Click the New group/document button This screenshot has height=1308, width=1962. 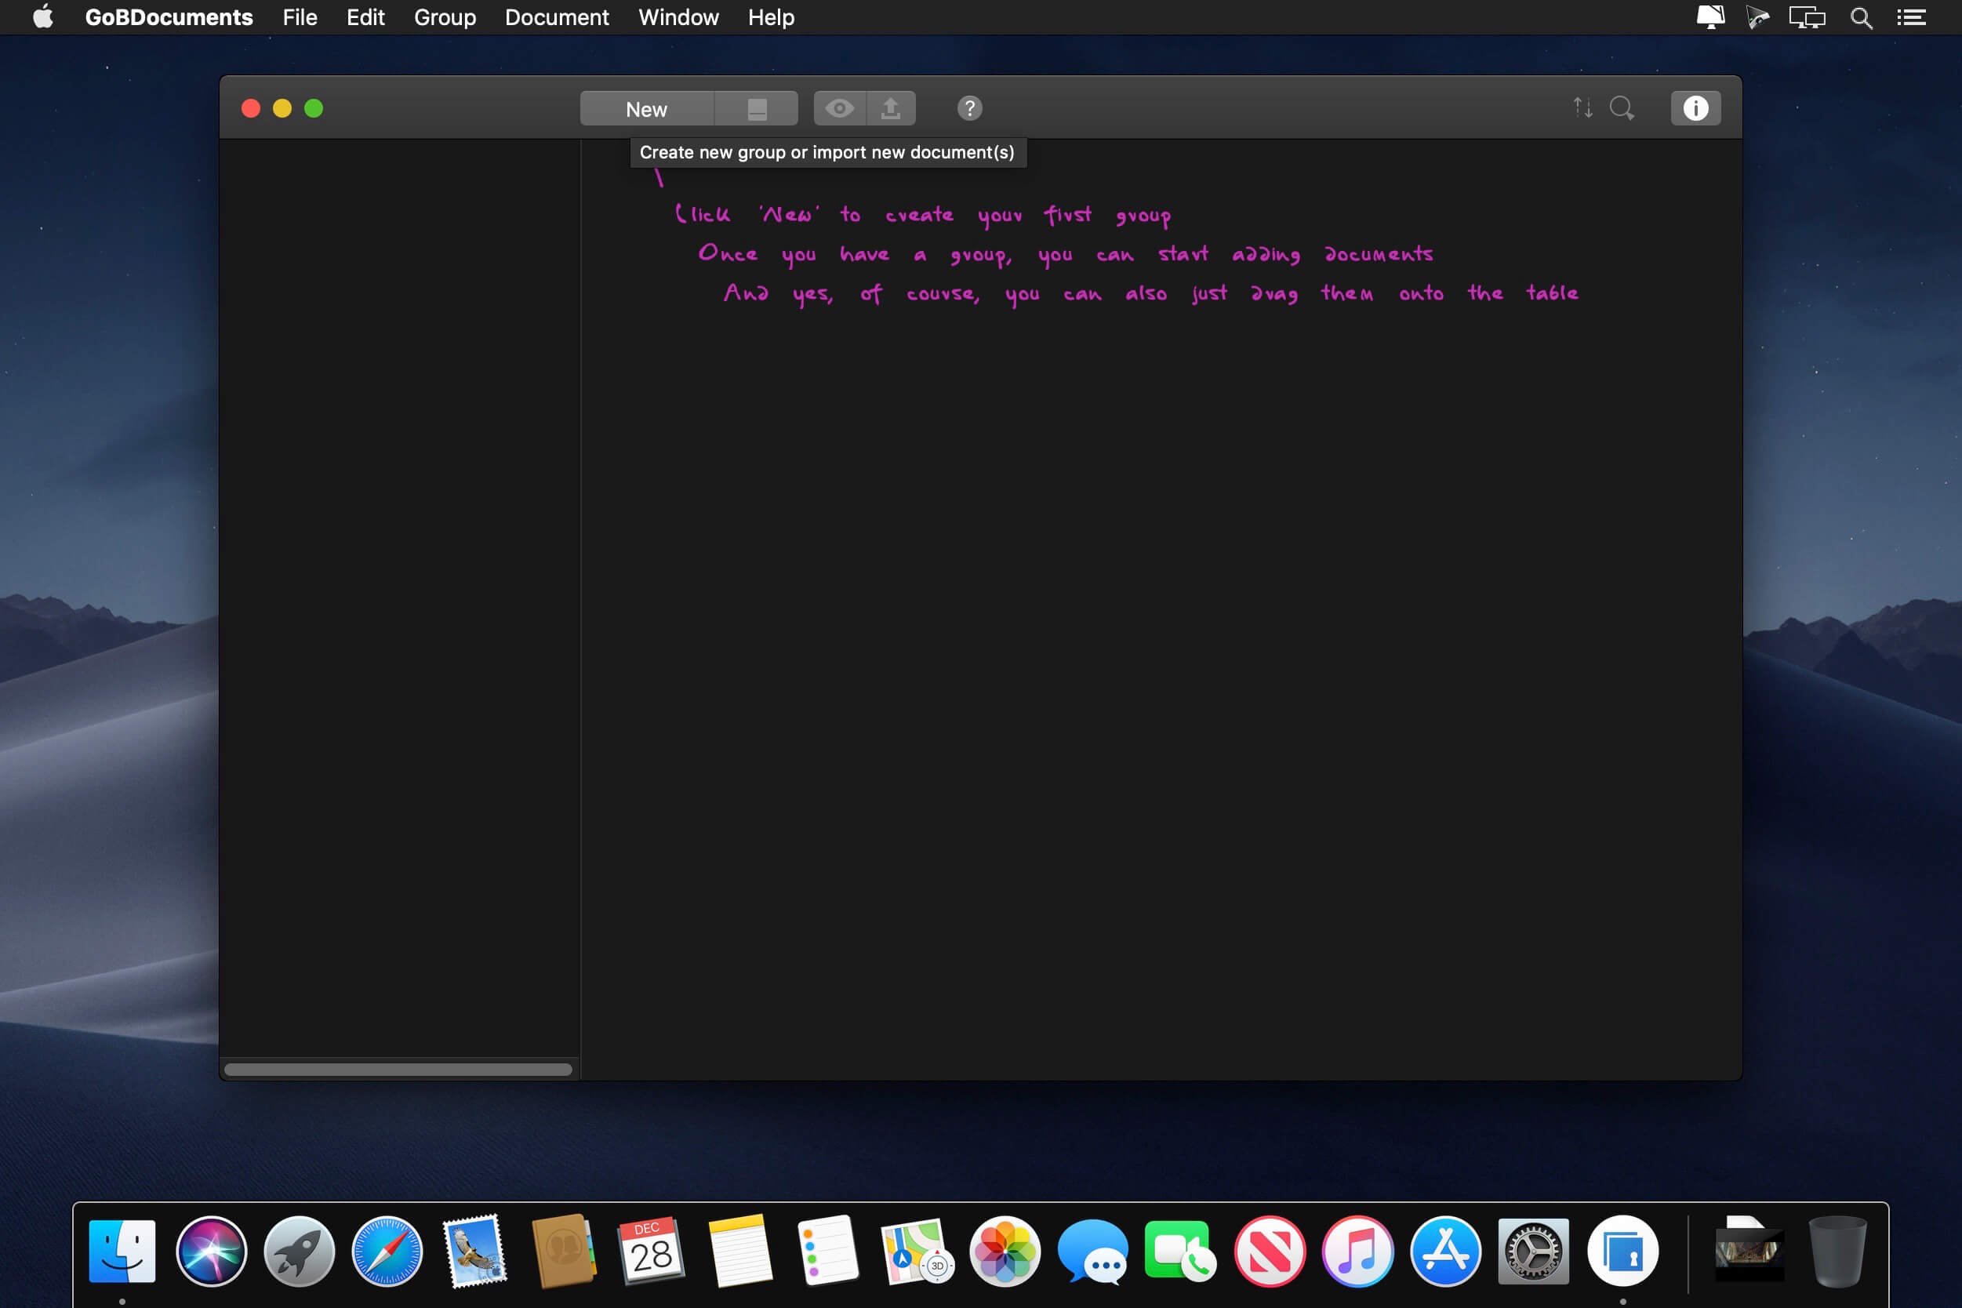coord(647,108)
